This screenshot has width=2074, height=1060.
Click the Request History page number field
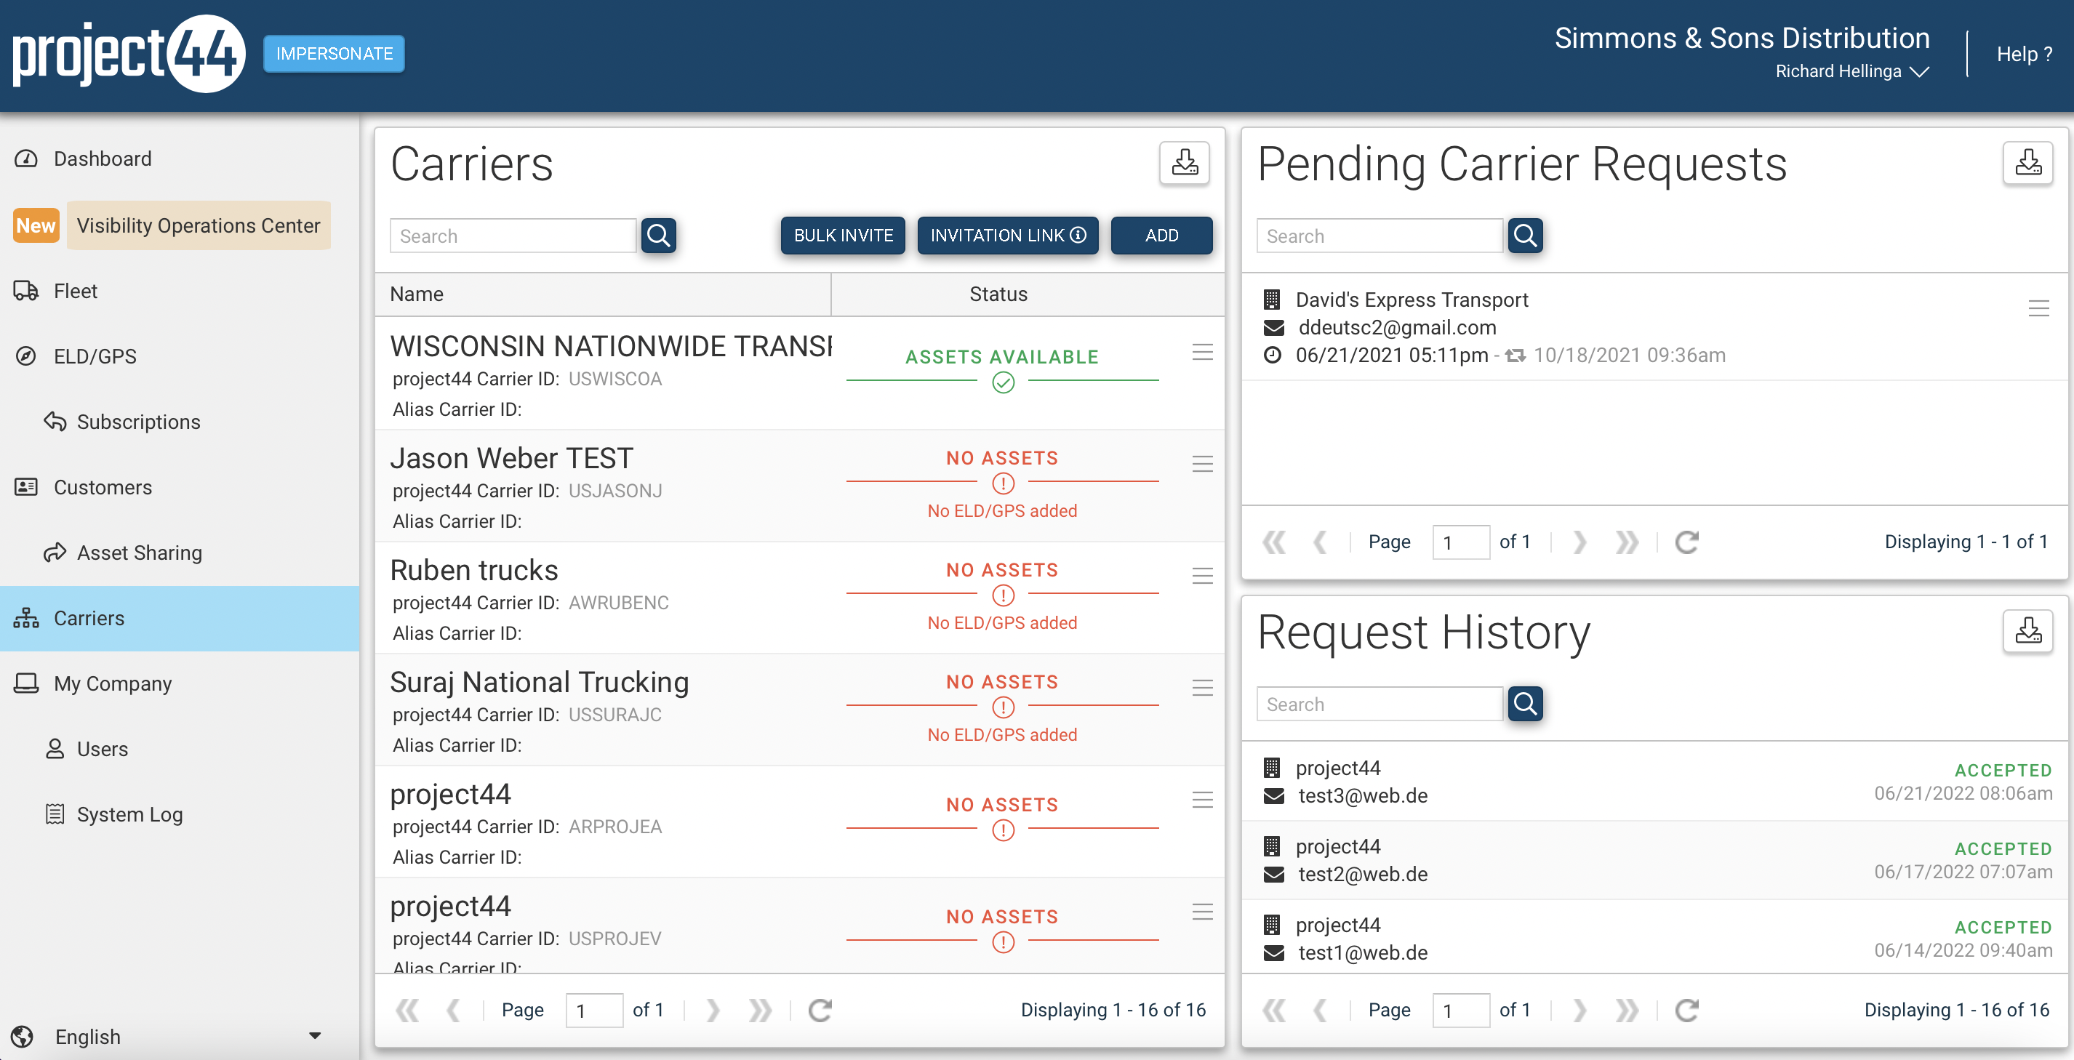coord(1460,1010)
